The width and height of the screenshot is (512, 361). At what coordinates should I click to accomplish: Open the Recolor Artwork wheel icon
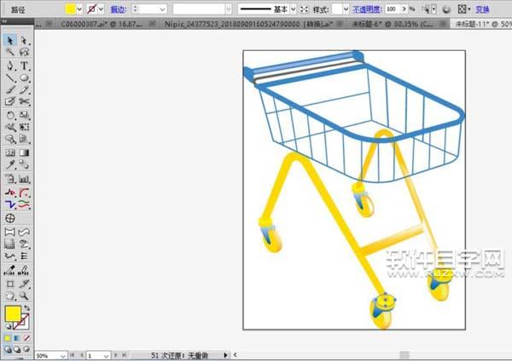click(x=446, y=9)
